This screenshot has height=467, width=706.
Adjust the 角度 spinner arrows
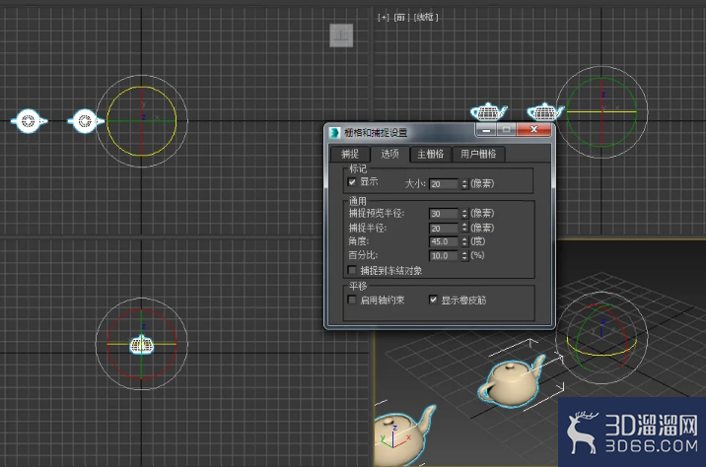[464, 241]
